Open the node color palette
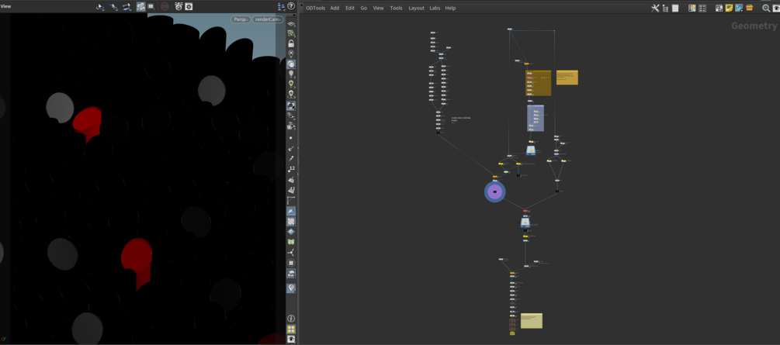Screen dimensions: 780x345 pyautogui.click(x=692, y=8)
